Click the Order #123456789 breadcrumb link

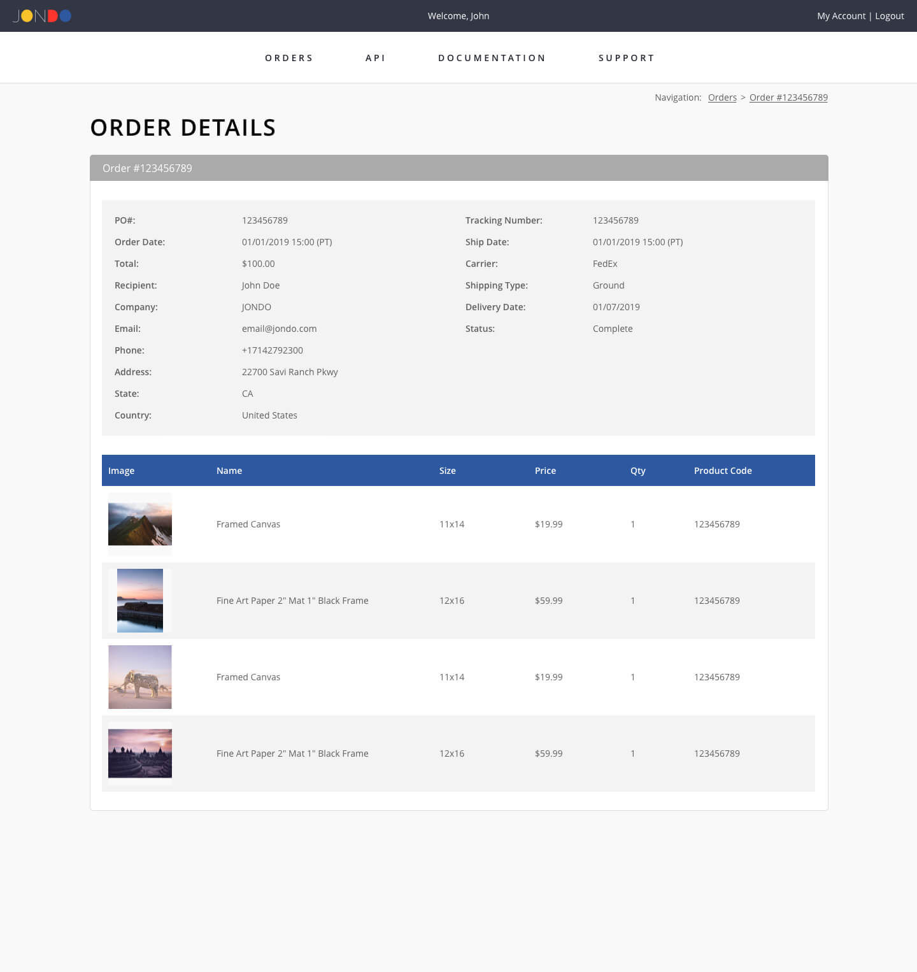click(788, 97)
